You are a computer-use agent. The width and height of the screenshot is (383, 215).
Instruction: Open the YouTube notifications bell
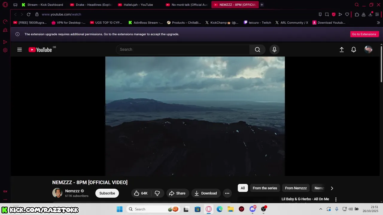pyautogui.click(x=354, y=50)
